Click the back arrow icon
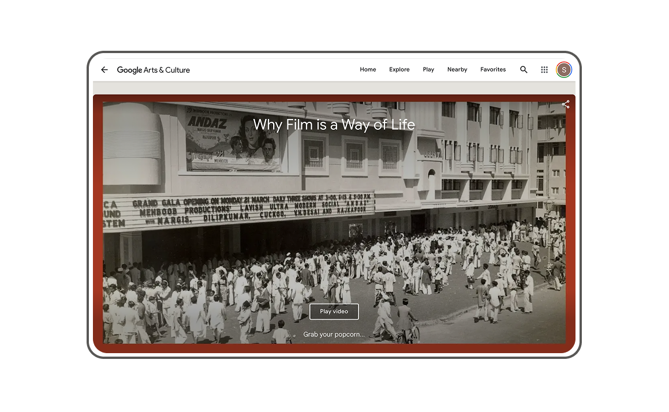The height and width of the screenshot is (412, 669). 104,70
